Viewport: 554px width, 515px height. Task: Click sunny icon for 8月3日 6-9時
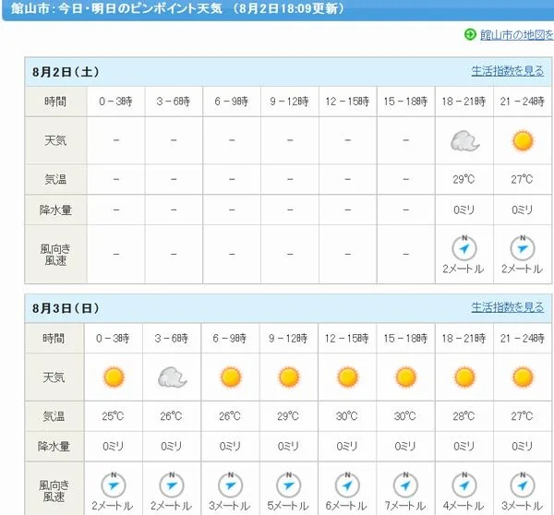pyautogui.click(x=231, y=377)
